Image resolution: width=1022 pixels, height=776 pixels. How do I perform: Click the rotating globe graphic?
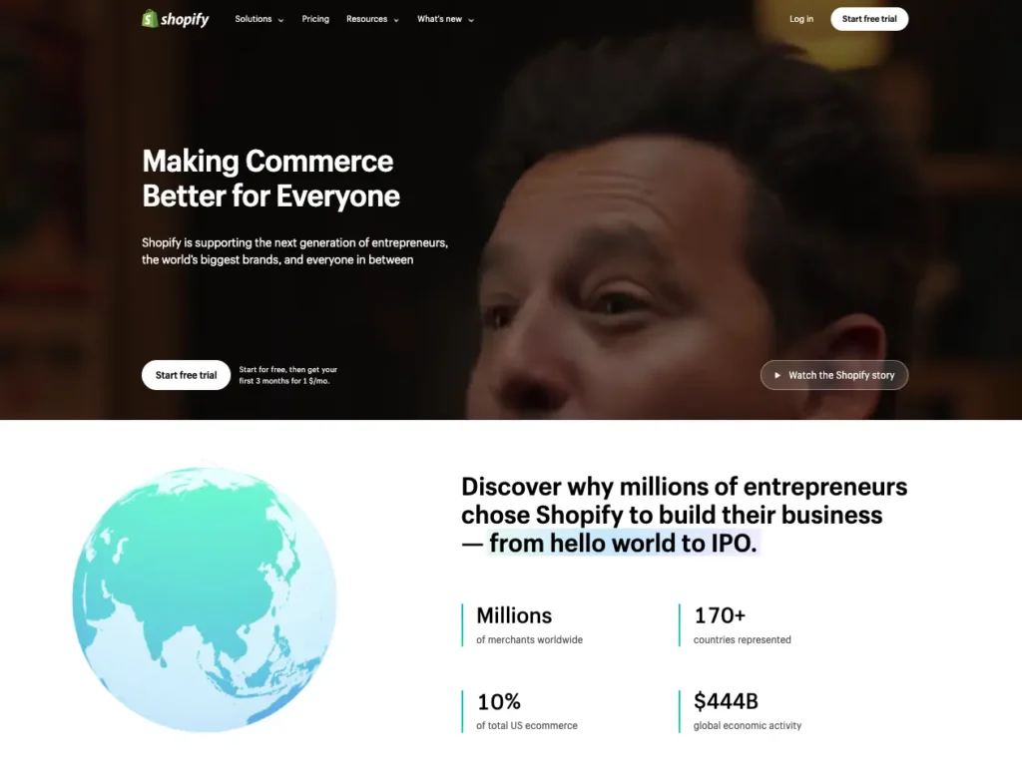point(205,598)
